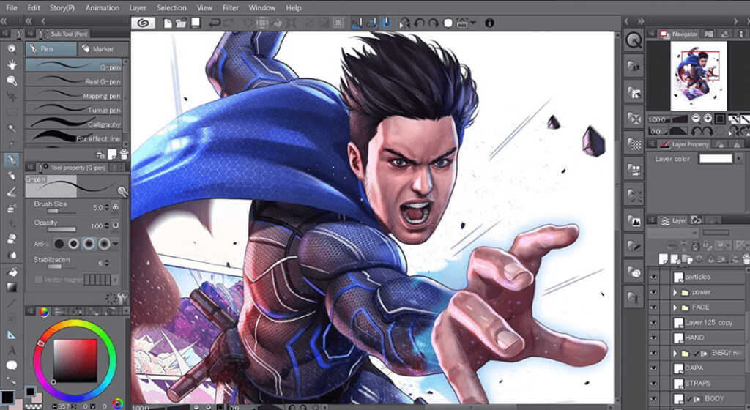750x410 pixels.
Task: Click the Layer color swatch
Action: click(x=715, y=159)
